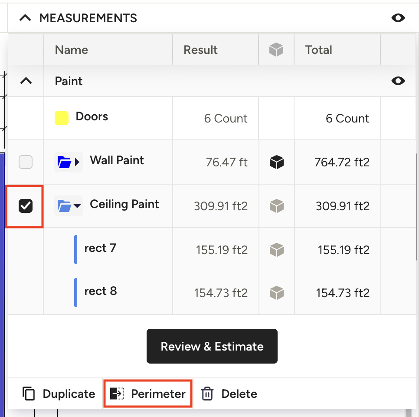Click the Doors result 6 Count

pyautogui.click(x=226, y=118)
